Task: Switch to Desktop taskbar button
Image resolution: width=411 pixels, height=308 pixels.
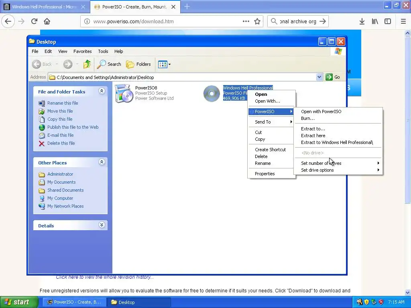Action: 138,302
